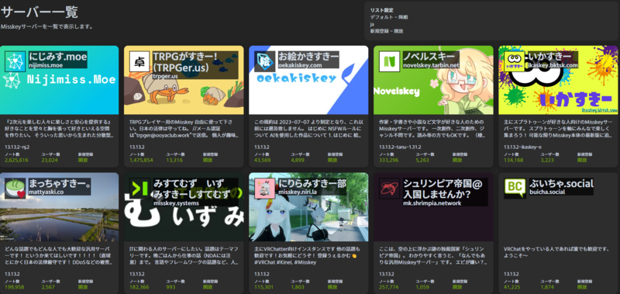Click the misskey.niri.la domain text
Viewport: 620px width, 294px height.
pyautogui.click(x=298, y=192)
